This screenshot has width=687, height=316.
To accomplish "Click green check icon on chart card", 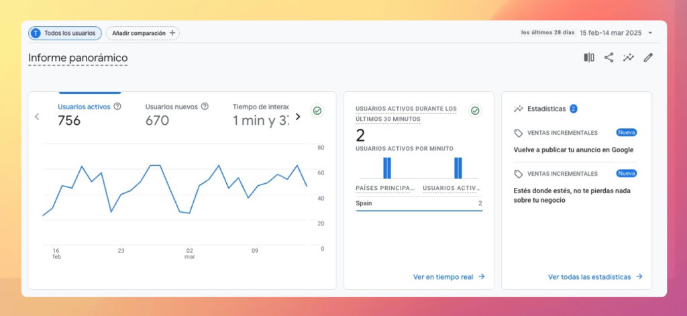I will coord(317,111).
